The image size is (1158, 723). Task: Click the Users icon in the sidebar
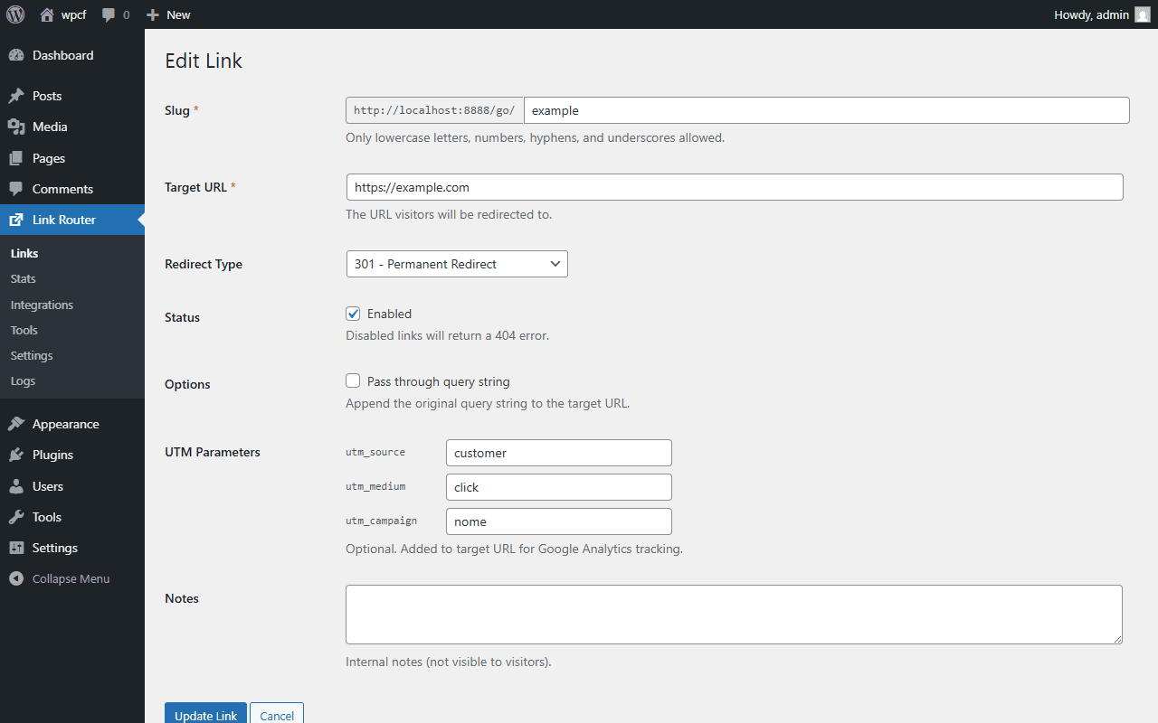click(x=18, y=486)
